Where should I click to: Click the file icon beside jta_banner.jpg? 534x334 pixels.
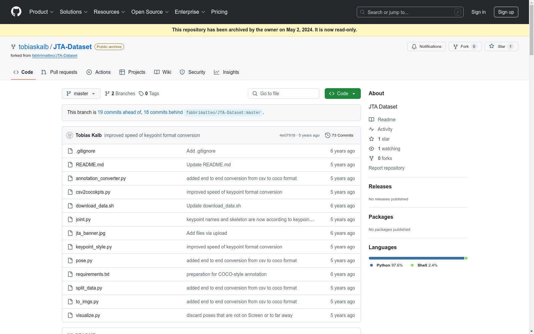pos(70,233)
